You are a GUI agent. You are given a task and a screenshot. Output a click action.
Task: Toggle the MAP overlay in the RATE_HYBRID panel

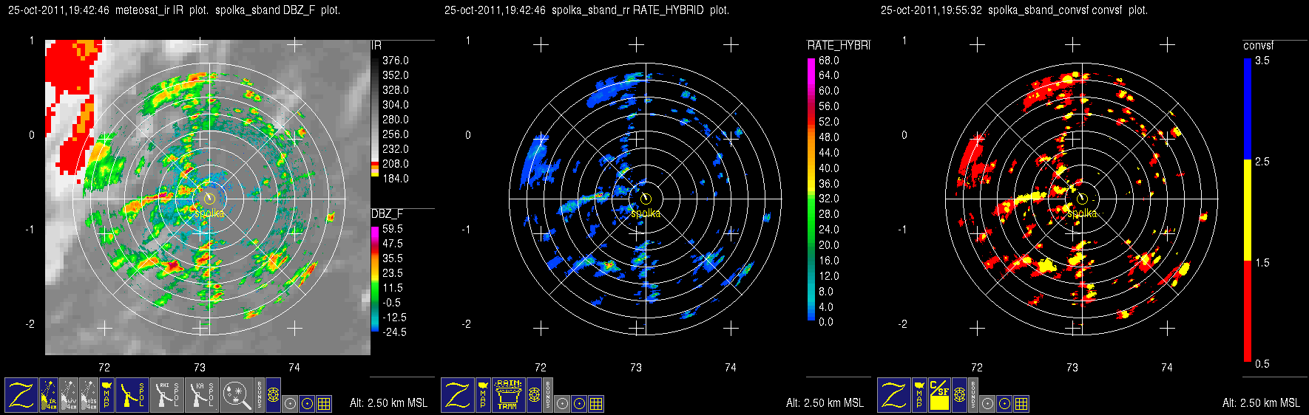click(483, 395)
